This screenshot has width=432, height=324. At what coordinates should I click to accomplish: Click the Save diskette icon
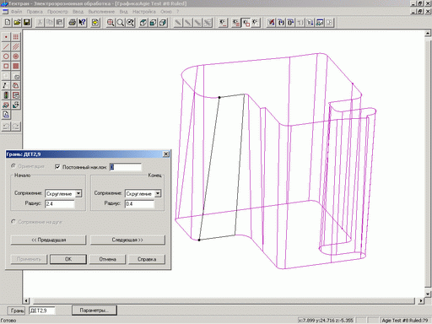pyautogui.click(x=27, y=23)
